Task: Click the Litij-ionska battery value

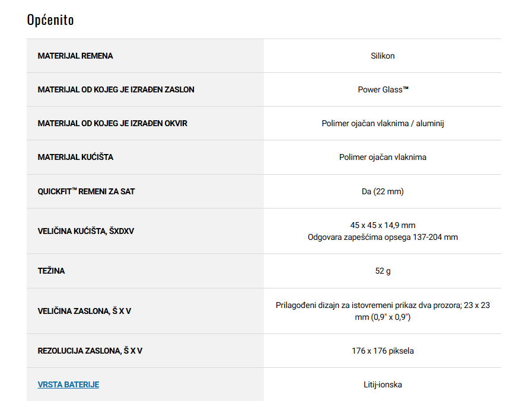Action: coord(383,384)
